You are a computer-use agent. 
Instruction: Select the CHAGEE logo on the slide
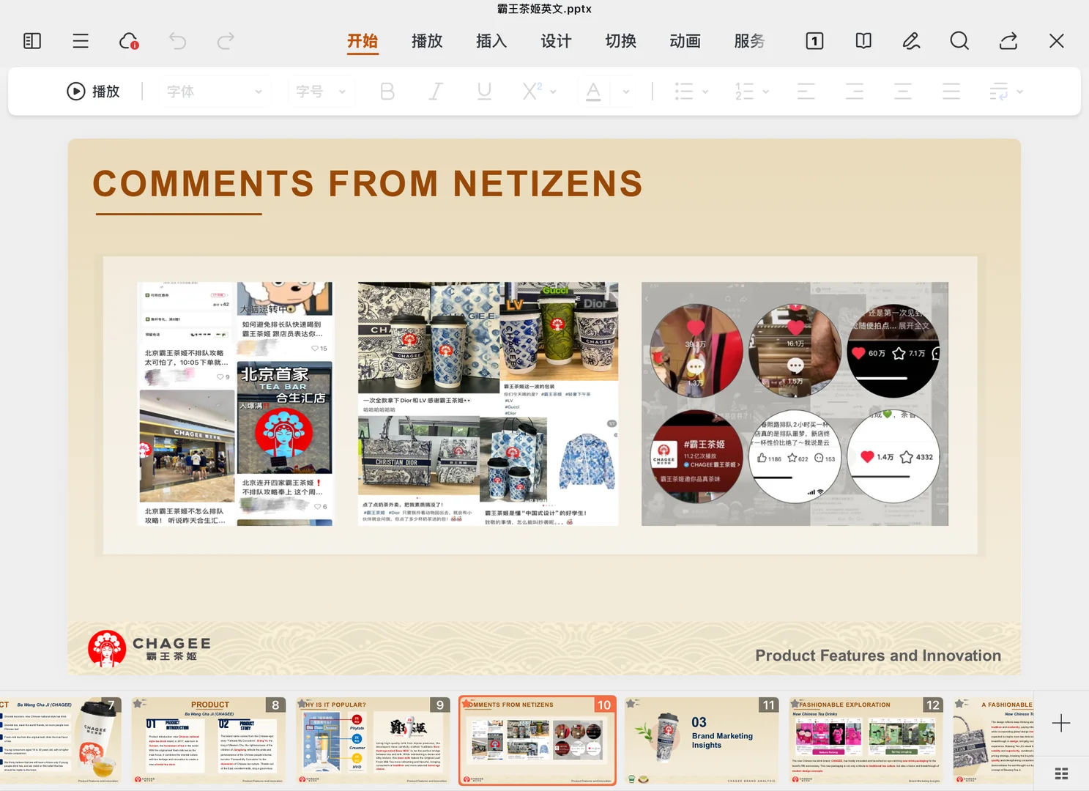click(149, 648)
